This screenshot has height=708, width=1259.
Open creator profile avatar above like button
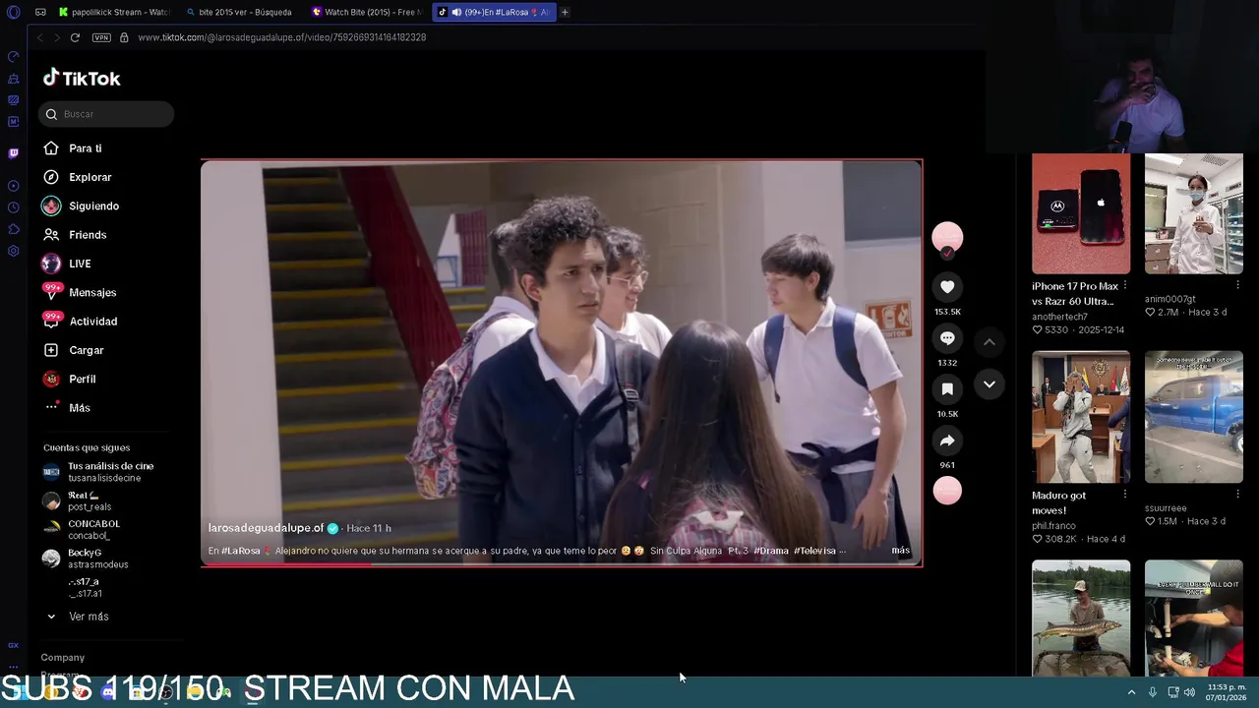pyautogui.click(x=947, y=237)
